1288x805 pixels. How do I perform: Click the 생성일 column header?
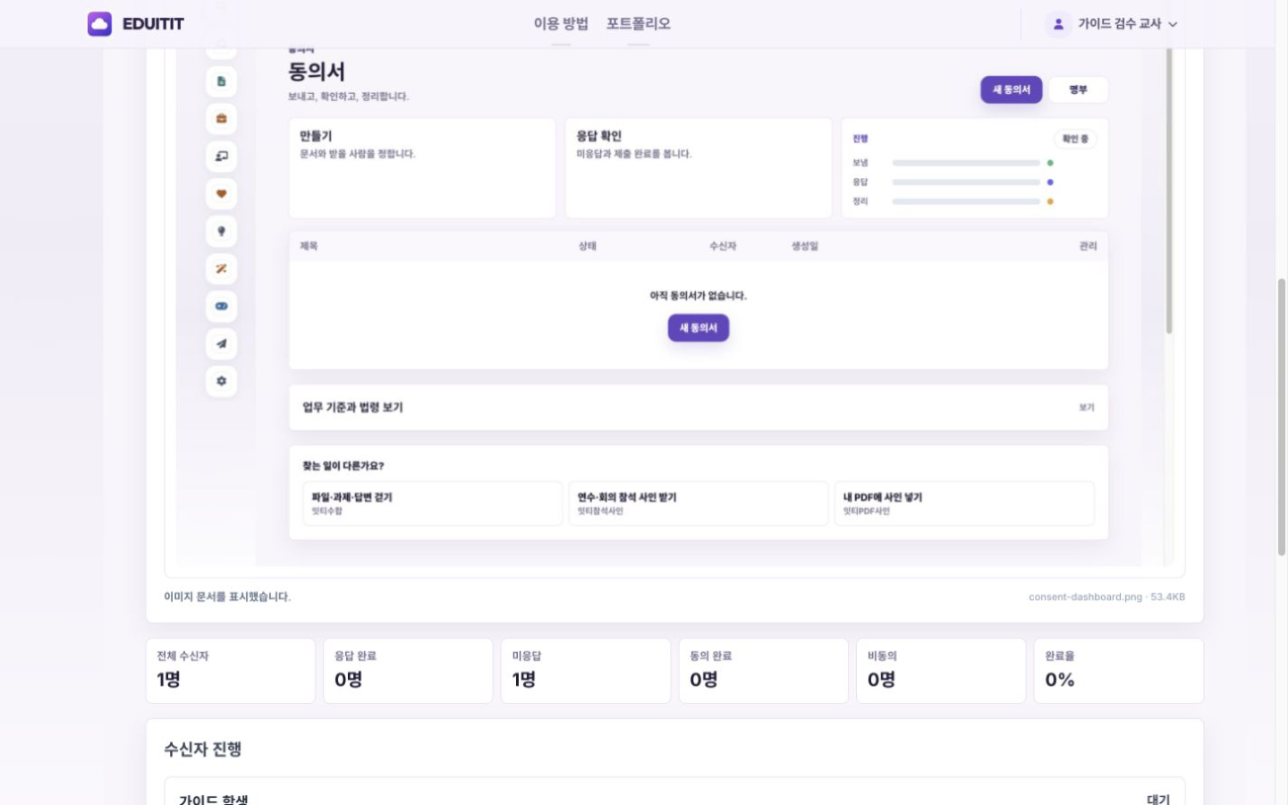(x=805, y=246)
